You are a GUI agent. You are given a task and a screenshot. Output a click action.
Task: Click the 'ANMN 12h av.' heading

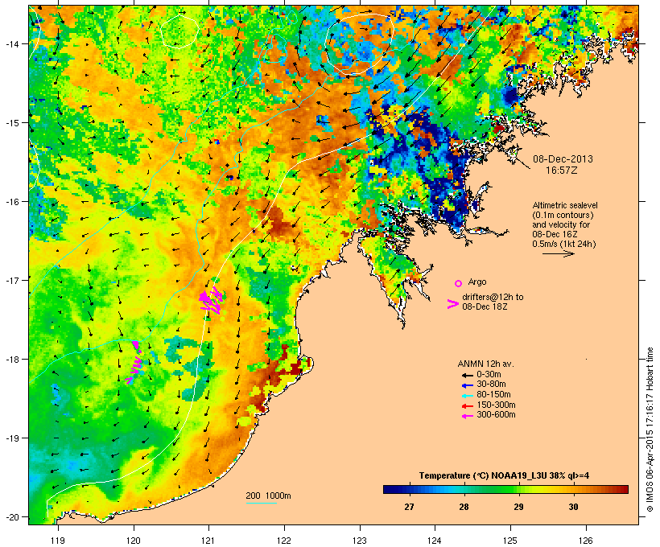(x=485, y=364)
